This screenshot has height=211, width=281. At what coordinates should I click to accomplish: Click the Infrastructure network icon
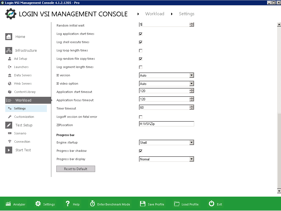click(x=9, y=50)
